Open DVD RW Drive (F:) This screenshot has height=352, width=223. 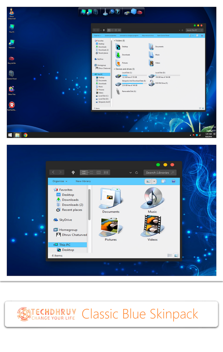(152, 83)
